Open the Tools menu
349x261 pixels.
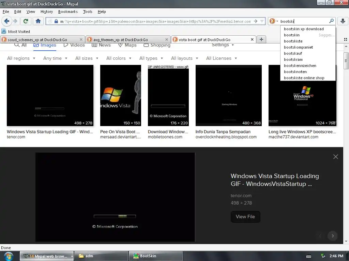tap(88, 12)
